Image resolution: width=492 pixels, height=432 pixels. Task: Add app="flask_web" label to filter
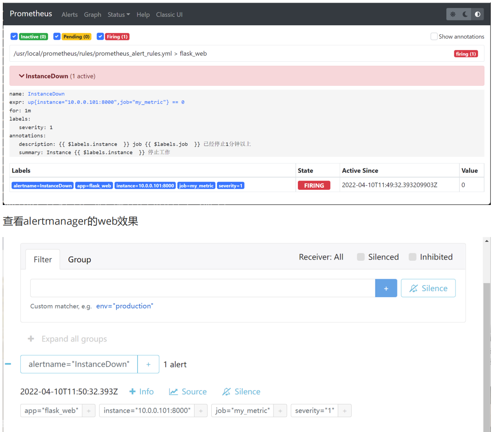pos(89,411)
